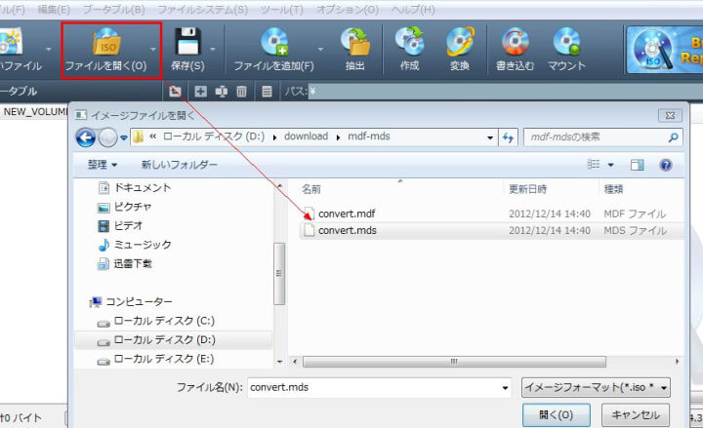Open the ファイルを開く(O) toolbar button

coord(106,50)
